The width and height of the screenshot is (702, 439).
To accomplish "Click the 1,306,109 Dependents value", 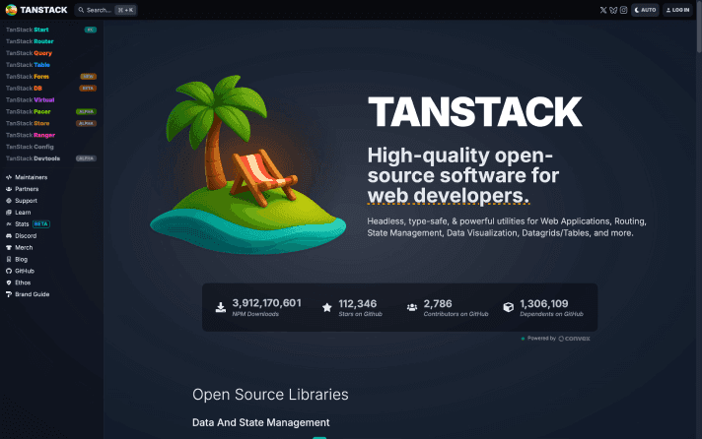I will pyautogui.click(x=543, y=303).
